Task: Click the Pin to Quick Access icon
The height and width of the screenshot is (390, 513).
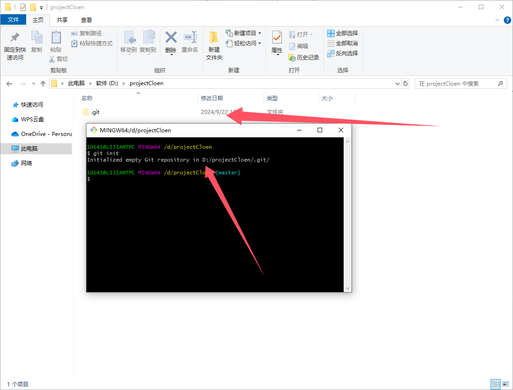Action: click(15, 37)
